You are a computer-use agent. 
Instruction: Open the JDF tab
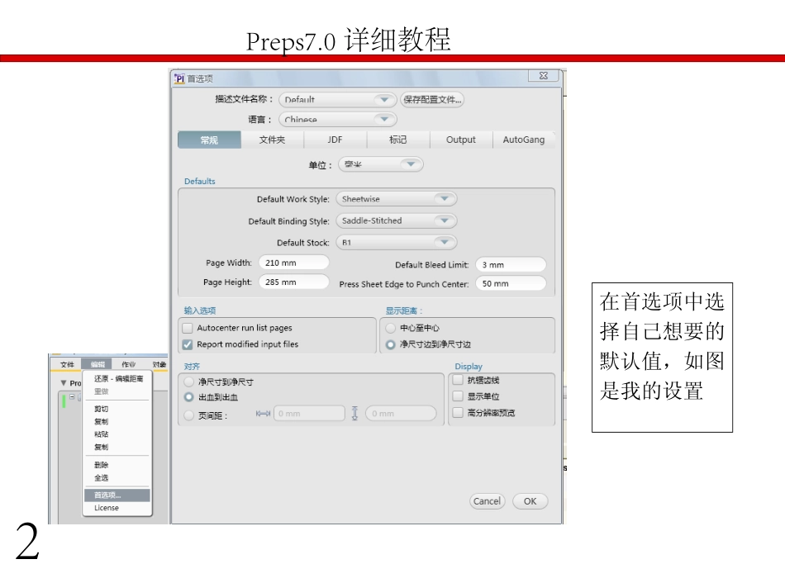[335, 140]
